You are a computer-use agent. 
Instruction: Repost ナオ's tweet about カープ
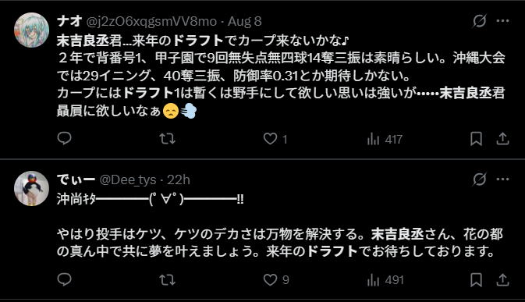click(167, 139)
